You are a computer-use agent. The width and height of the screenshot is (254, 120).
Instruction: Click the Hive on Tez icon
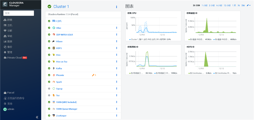pyautogui.click(x=54, y=62)
